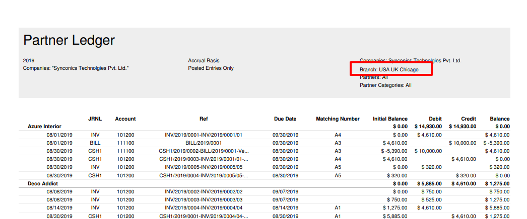The width and height of the screenshot is (527, 219).
Task: Click the Matching Number column header
Action: click(x=338, y=119)
